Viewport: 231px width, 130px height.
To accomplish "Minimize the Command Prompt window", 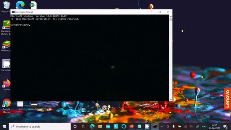I will pos(152,12).
